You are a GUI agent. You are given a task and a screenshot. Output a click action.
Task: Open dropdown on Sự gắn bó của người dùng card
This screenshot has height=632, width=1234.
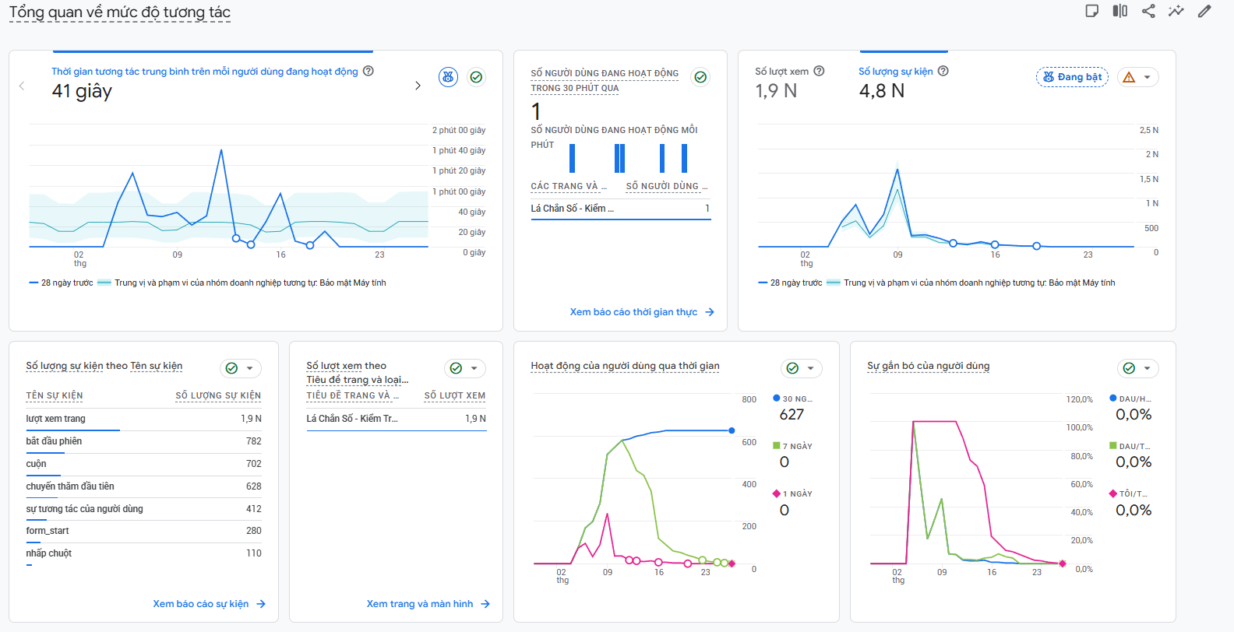[x=1137, y=368]
